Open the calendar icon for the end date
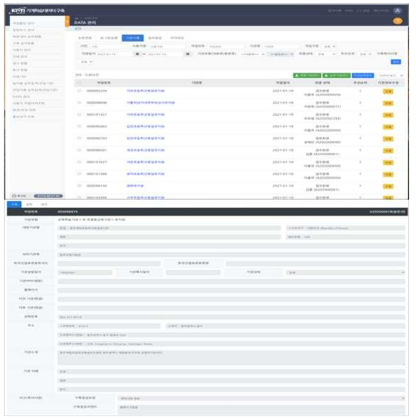 coord(187,54)
